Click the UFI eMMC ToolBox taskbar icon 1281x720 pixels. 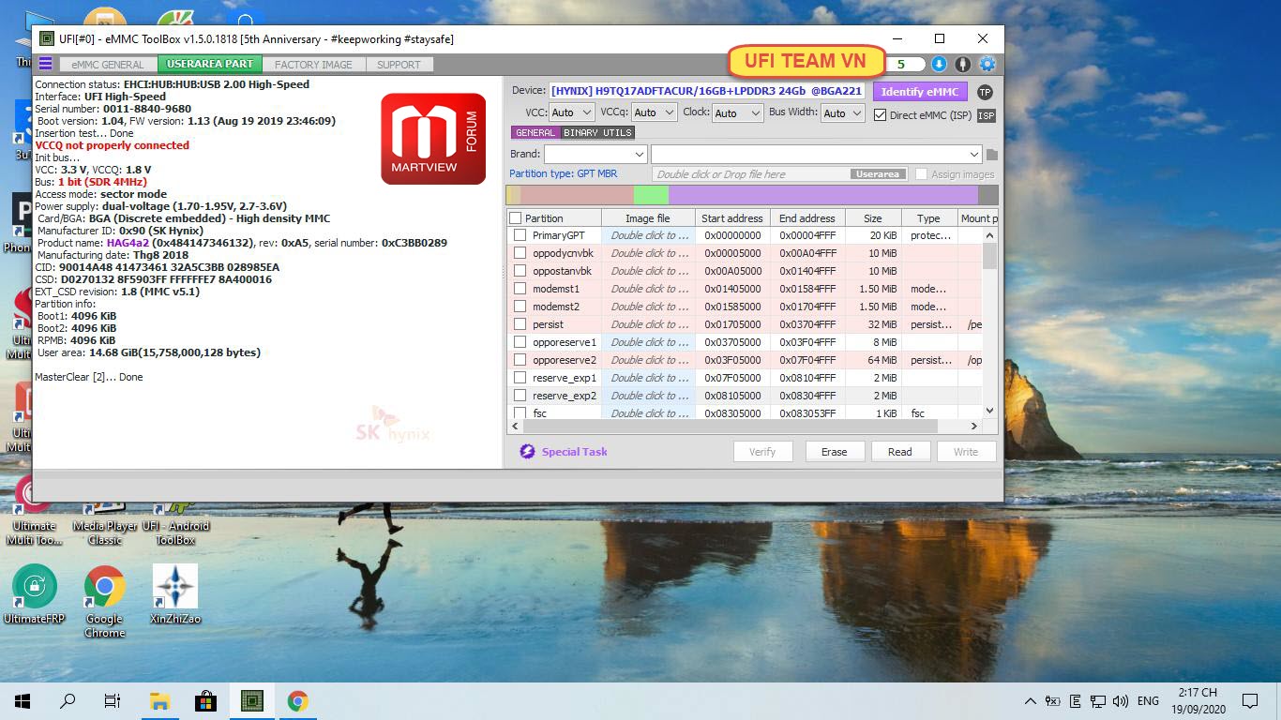point(251,701)
